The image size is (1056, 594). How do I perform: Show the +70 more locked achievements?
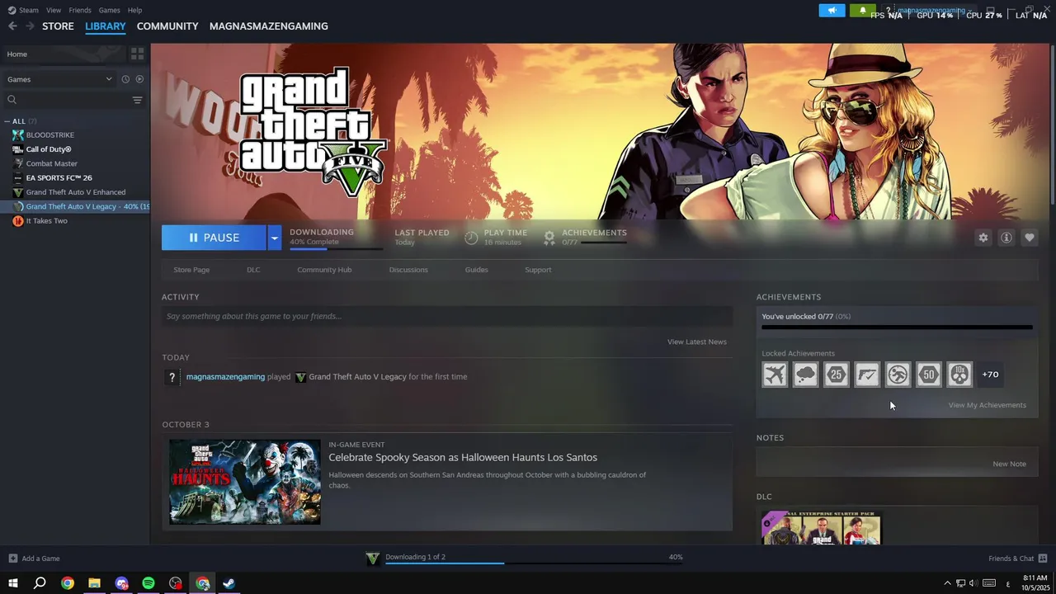[x=990, y=375]
